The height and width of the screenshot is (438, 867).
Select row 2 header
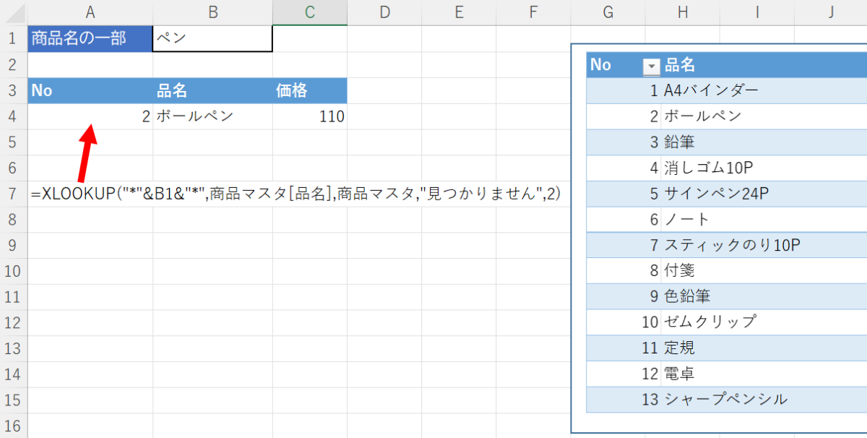click(14, 64)
